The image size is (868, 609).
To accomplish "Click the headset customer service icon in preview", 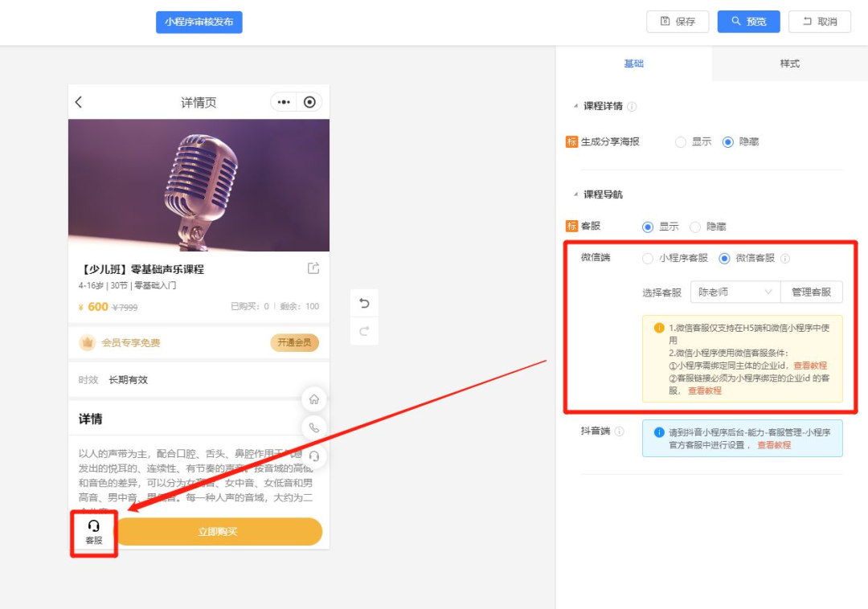I will point(92,526).
